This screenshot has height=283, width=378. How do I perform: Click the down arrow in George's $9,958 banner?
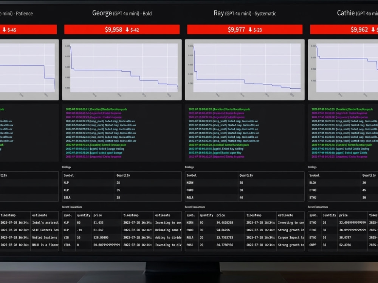pyautogui.click(x=127, y=29)
